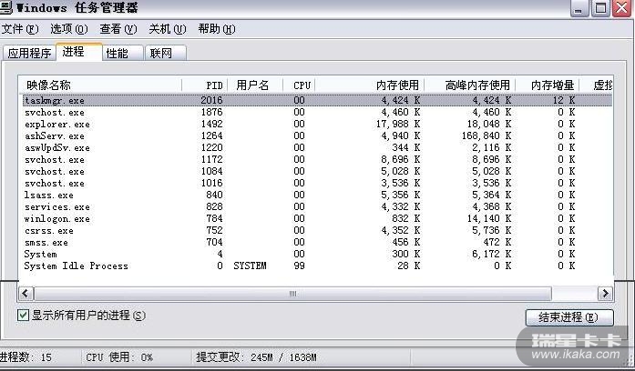This screenshot has width=635, height=371.
Task: Minimize the Task Manager window
Action: [579, 8]
